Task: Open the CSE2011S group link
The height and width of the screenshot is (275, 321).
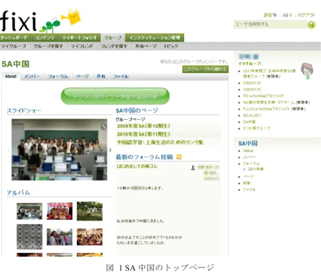Action: tap(252, 90)
